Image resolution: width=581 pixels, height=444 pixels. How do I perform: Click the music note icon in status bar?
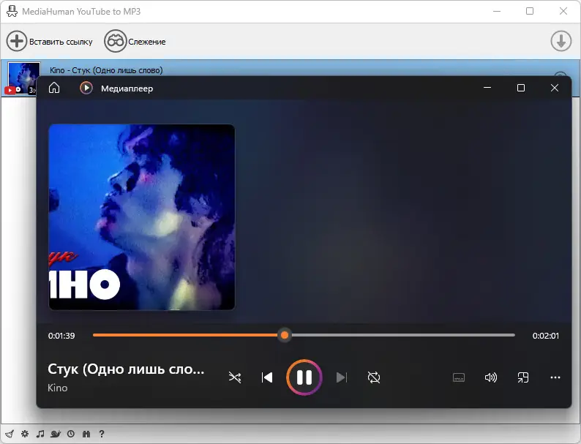(40, 434)
